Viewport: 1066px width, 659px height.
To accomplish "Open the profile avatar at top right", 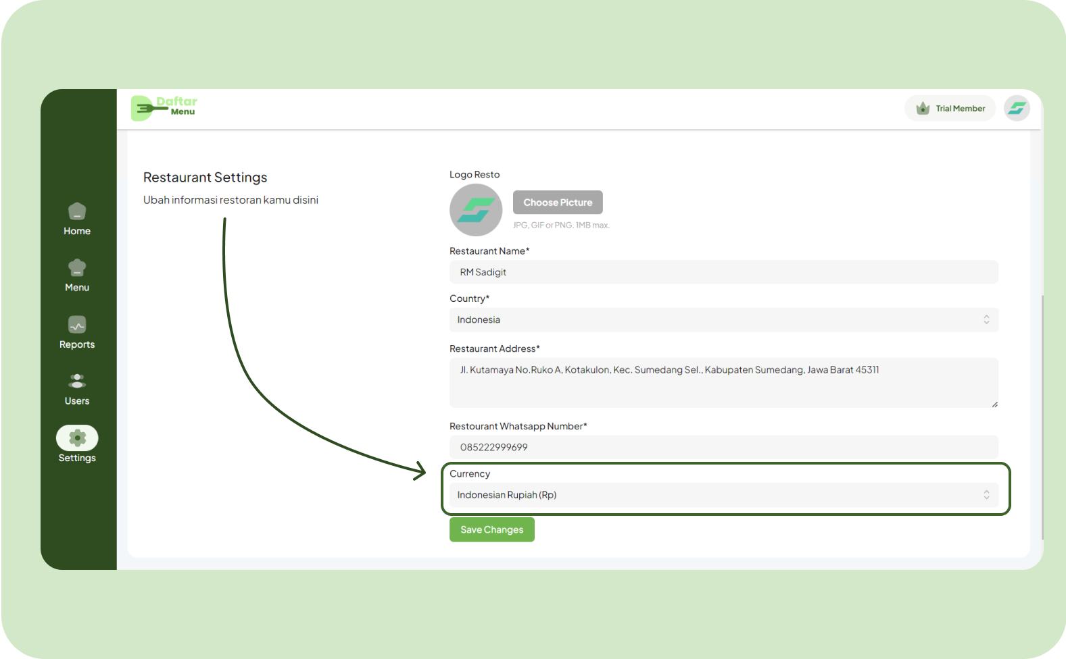I will coord(1016,108).
